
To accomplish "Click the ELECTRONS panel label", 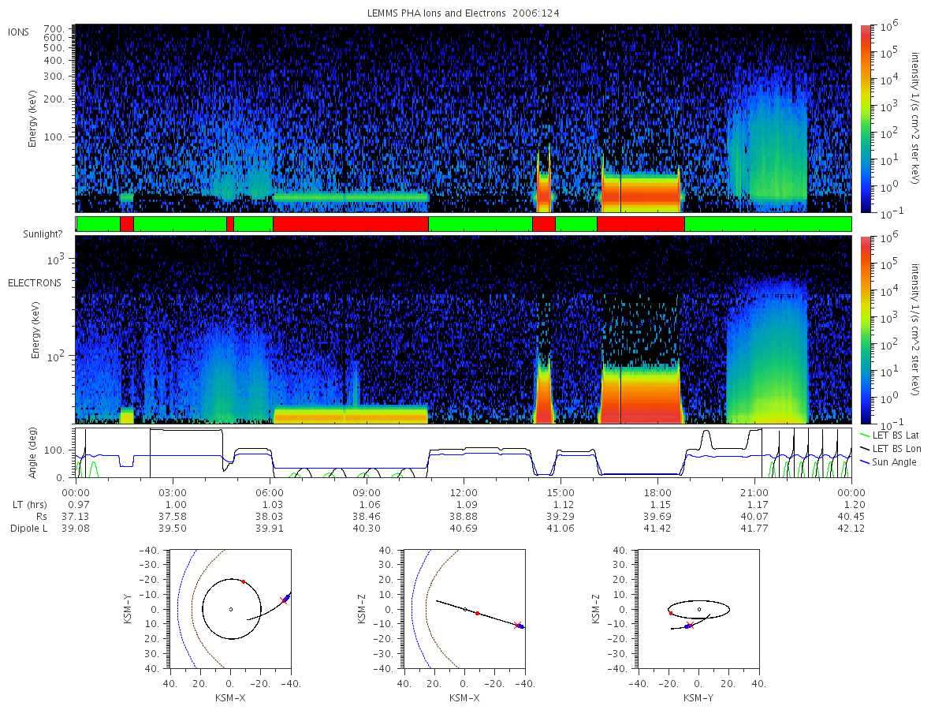I will coord(35,282).
